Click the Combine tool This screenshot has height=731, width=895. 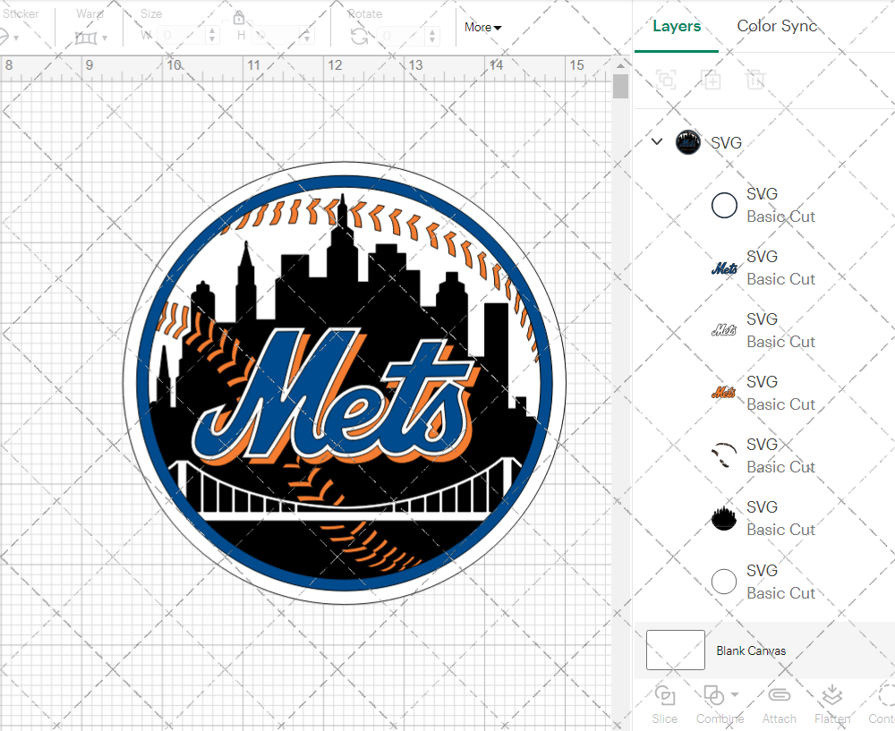[x=720, y=705]
